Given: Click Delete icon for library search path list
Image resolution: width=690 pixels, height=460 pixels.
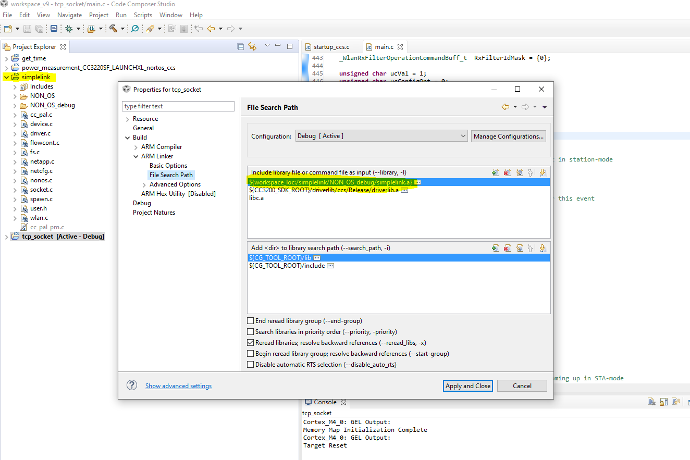Looking at the screenshot, I should (508, 248).
